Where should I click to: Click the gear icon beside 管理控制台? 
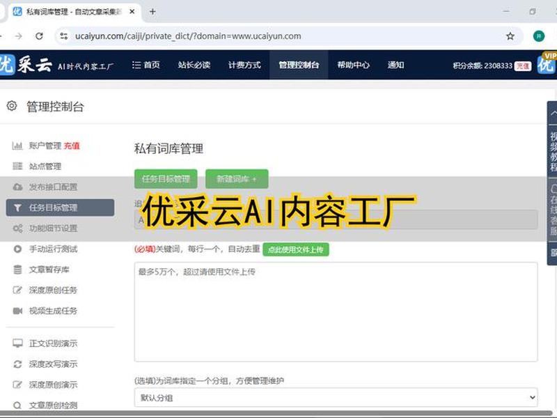[12, 106]
